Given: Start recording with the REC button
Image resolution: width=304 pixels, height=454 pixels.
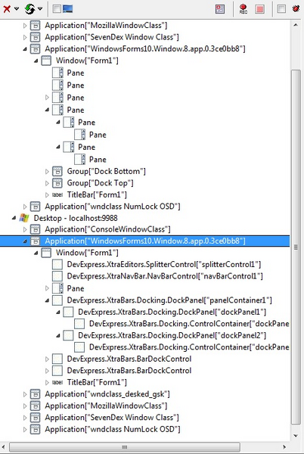Looking at the screenshot, I should [x=244, y=9].
